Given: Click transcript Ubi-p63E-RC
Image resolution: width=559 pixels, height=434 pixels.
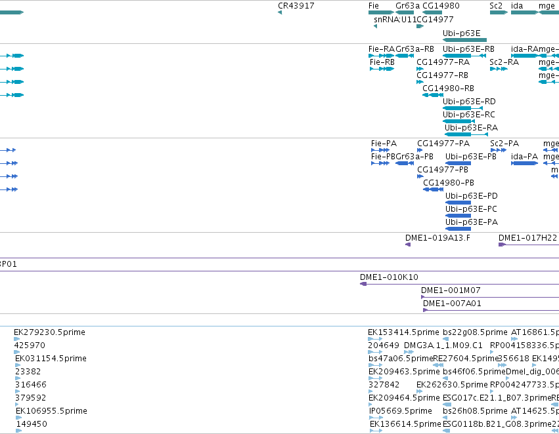Looking at the screenshot, I should 469,115.
